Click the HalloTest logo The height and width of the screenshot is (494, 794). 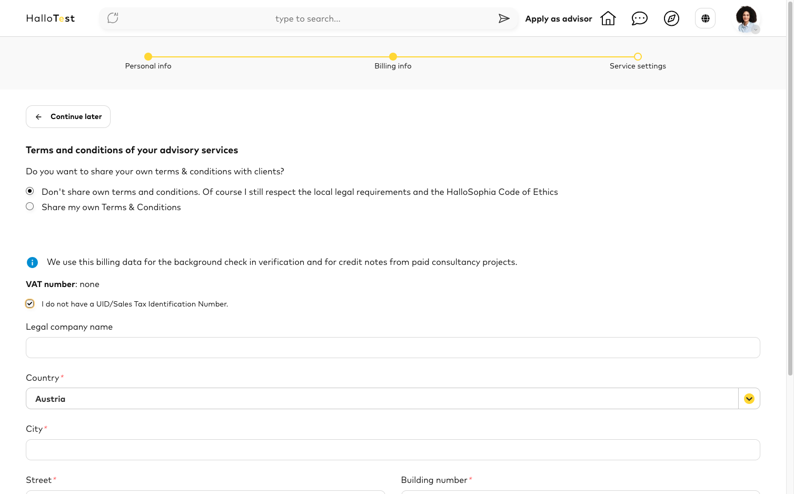51,18
